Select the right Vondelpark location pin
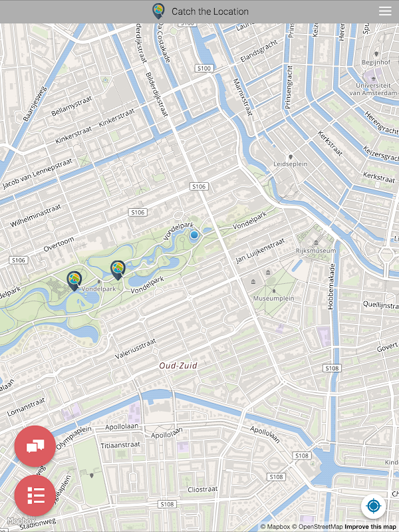 coord(118,270)
